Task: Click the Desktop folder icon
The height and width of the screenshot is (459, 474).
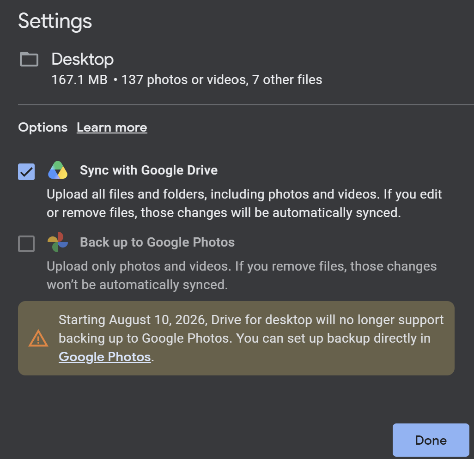Action: coord(29,59)
